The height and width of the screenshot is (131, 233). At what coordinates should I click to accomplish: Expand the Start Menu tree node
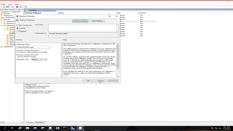pos(5,39)
